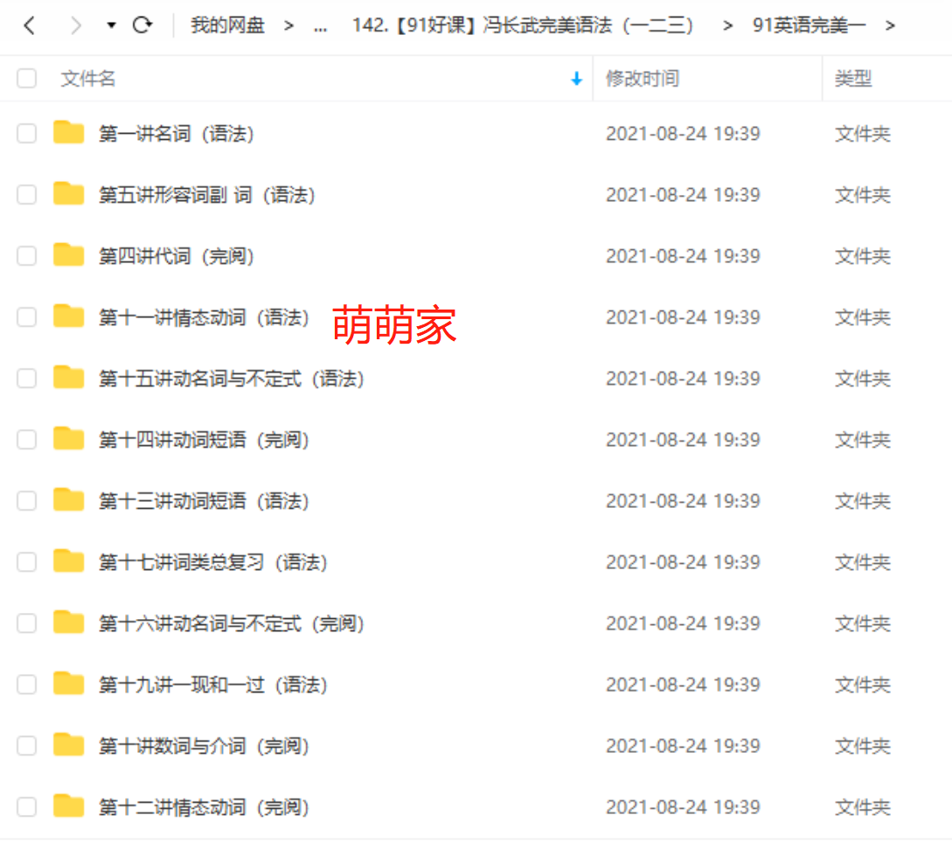Screen dimensions: 952x856
Task: Check the box beside 第十九讲一现和一过
Action: 27,685
